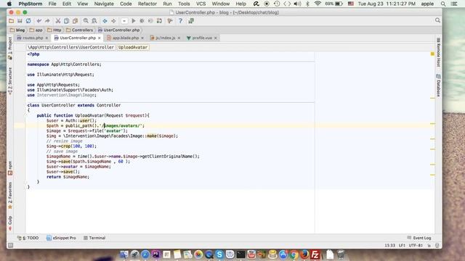Select UserController.php in navigation bar
The height and width of the screenshot is (261, 465).
[119, 30]
